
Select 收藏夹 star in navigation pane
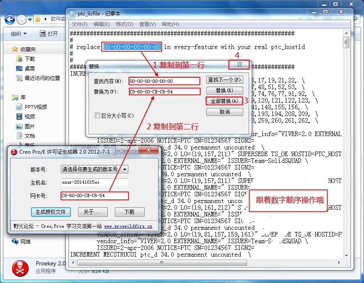pos(15,49)
